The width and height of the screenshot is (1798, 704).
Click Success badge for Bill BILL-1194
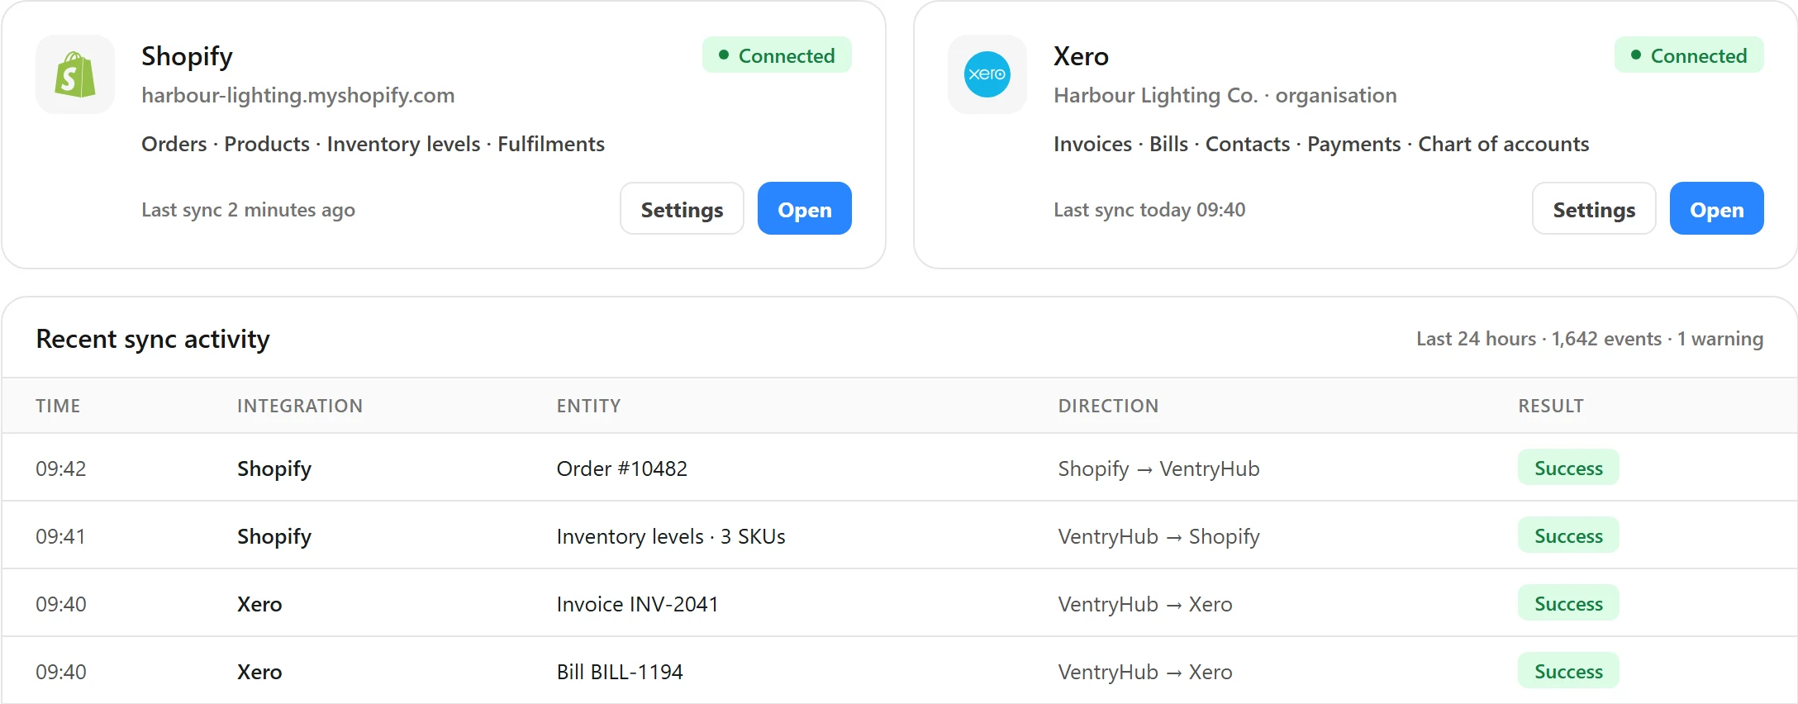pos(1568,671)
